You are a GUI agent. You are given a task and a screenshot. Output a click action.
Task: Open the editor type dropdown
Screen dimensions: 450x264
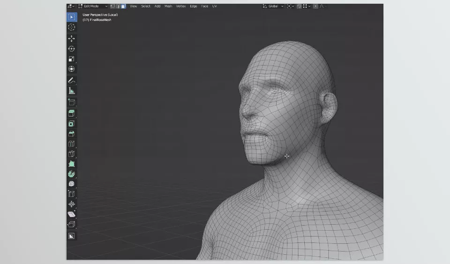(71, 6)
